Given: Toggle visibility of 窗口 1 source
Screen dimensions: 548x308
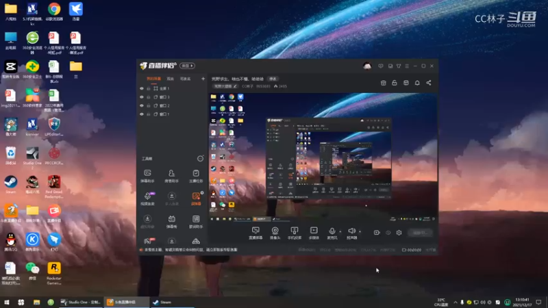Looking at the screenshot, I should pos(142,114).
